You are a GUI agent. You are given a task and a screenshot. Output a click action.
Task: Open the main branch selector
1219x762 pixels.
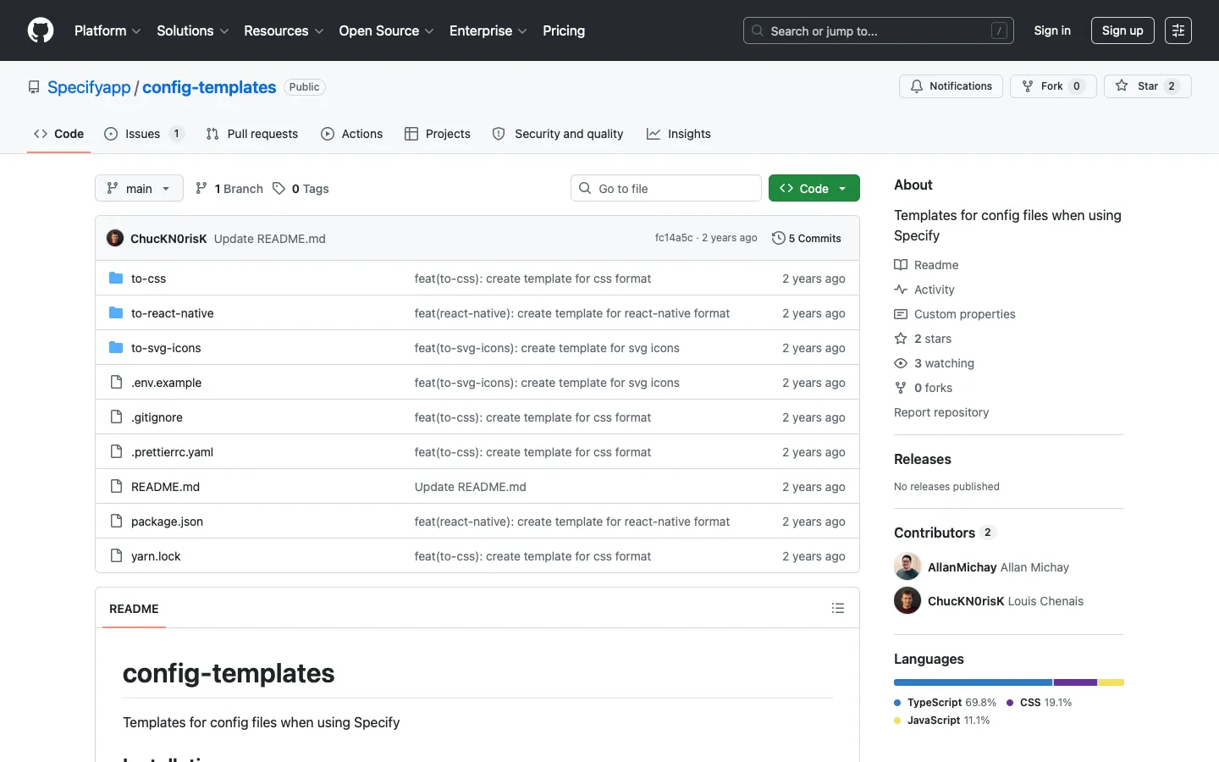[139, 188]
